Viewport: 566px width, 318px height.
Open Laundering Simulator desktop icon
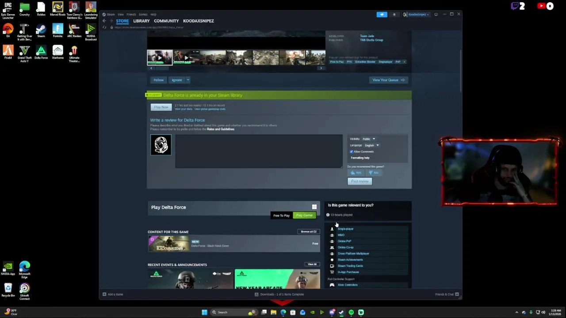[91, 10]
